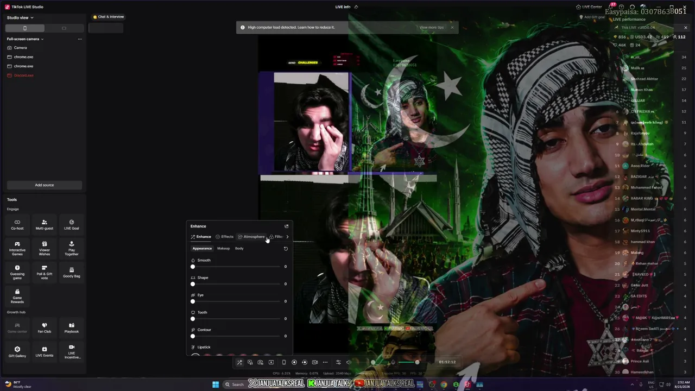
Task: Select the Makeup sub-tab
Action: coord(223,249)
